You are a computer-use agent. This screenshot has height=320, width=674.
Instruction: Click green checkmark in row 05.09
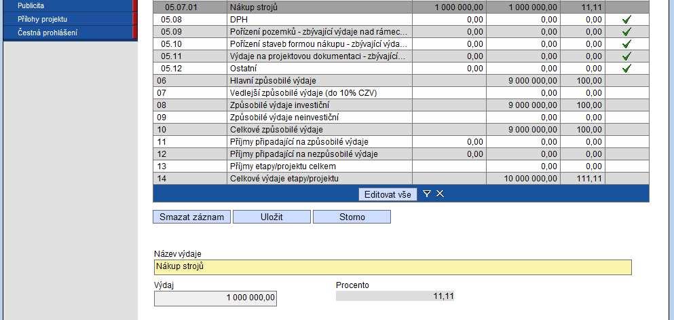[626, 32]
